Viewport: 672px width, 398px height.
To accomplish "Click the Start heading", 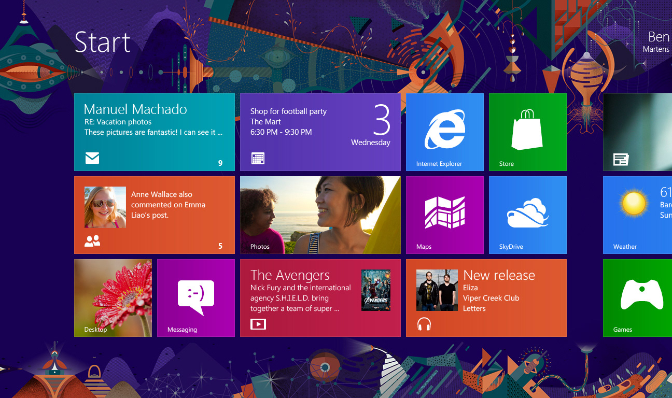I will pos(102,42).
